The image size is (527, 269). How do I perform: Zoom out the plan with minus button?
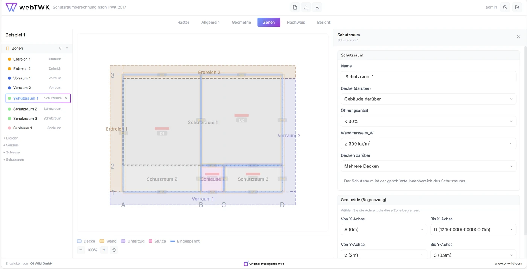coord(81,250)
